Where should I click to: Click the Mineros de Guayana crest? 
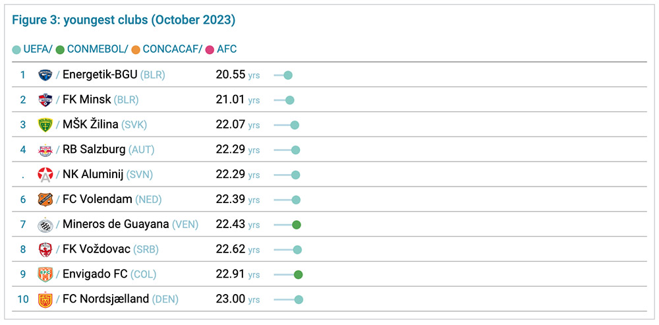click(x=45, y=225)
